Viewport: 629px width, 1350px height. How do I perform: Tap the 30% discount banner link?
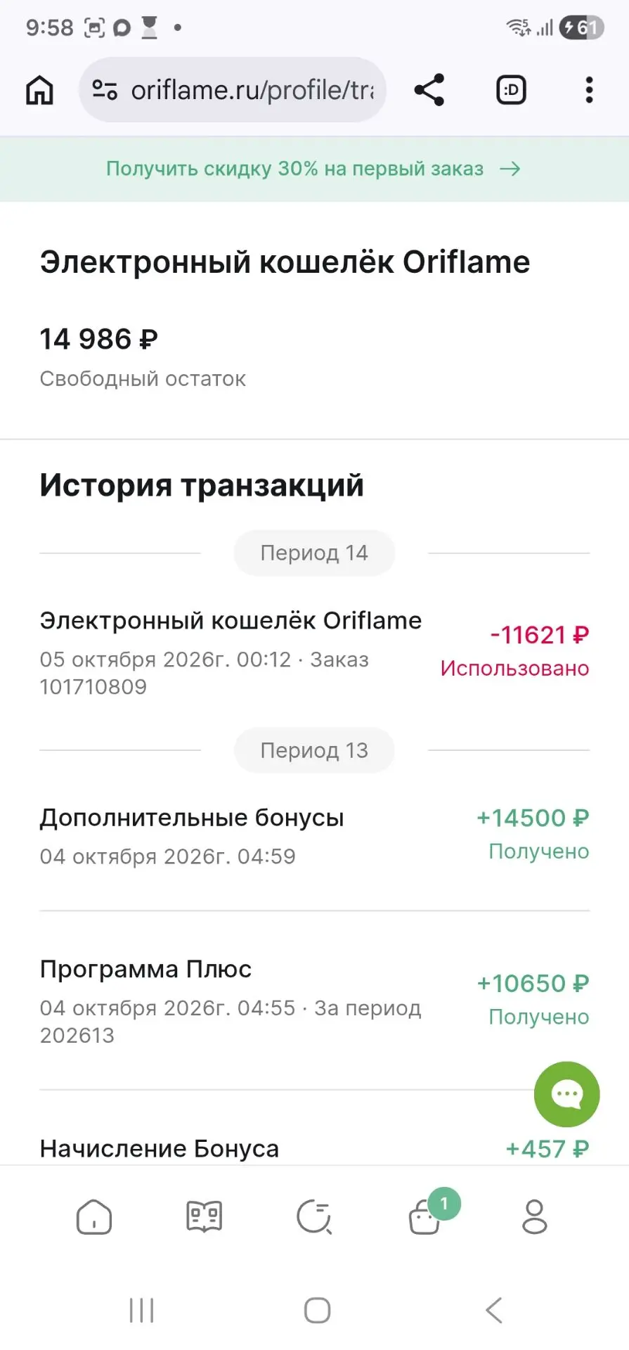click(314, 169)
